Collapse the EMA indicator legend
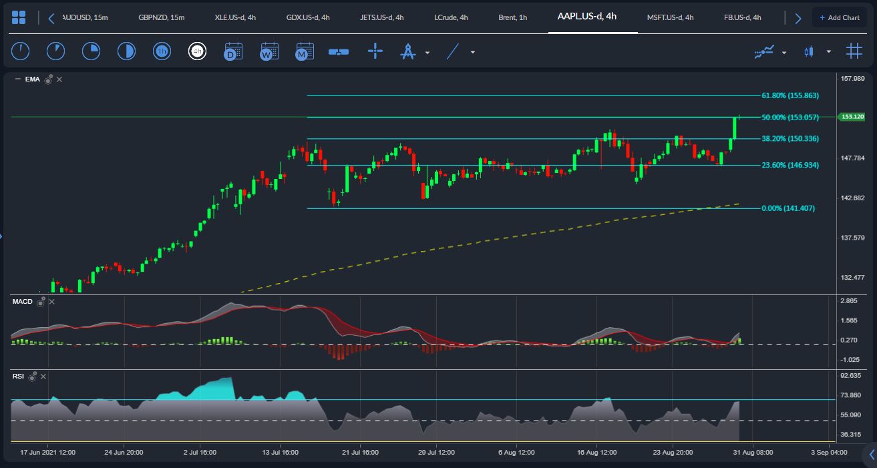Screen dimensions: 877x468 [17, 79]
